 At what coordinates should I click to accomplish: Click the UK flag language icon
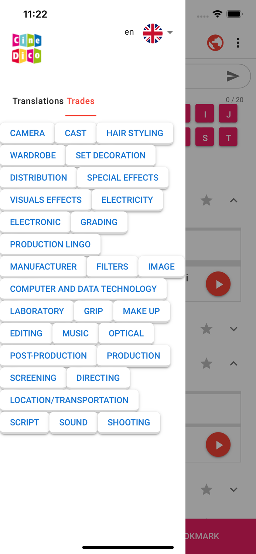(x=153, y=34)
